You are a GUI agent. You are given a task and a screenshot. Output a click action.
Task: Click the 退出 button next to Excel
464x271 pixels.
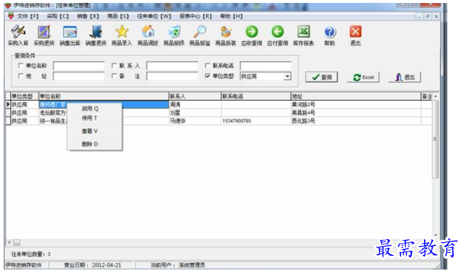pyautogui.click(x=405, y=78)
